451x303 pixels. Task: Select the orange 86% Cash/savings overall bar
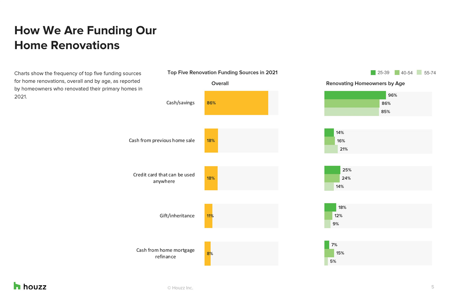pyautogui.click(x=236, y=103)
